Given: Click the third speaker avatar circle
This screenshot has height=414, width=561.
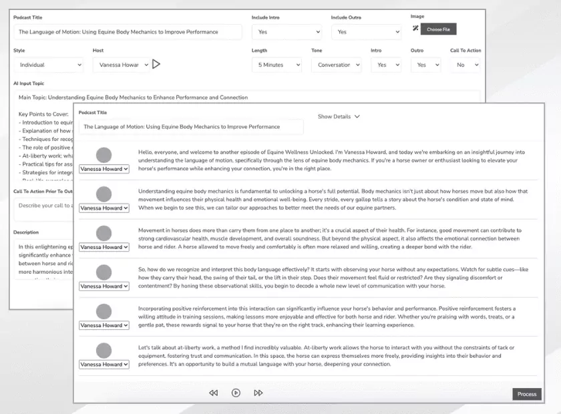Looking at the screenshot, I should (x=104, y=234).
